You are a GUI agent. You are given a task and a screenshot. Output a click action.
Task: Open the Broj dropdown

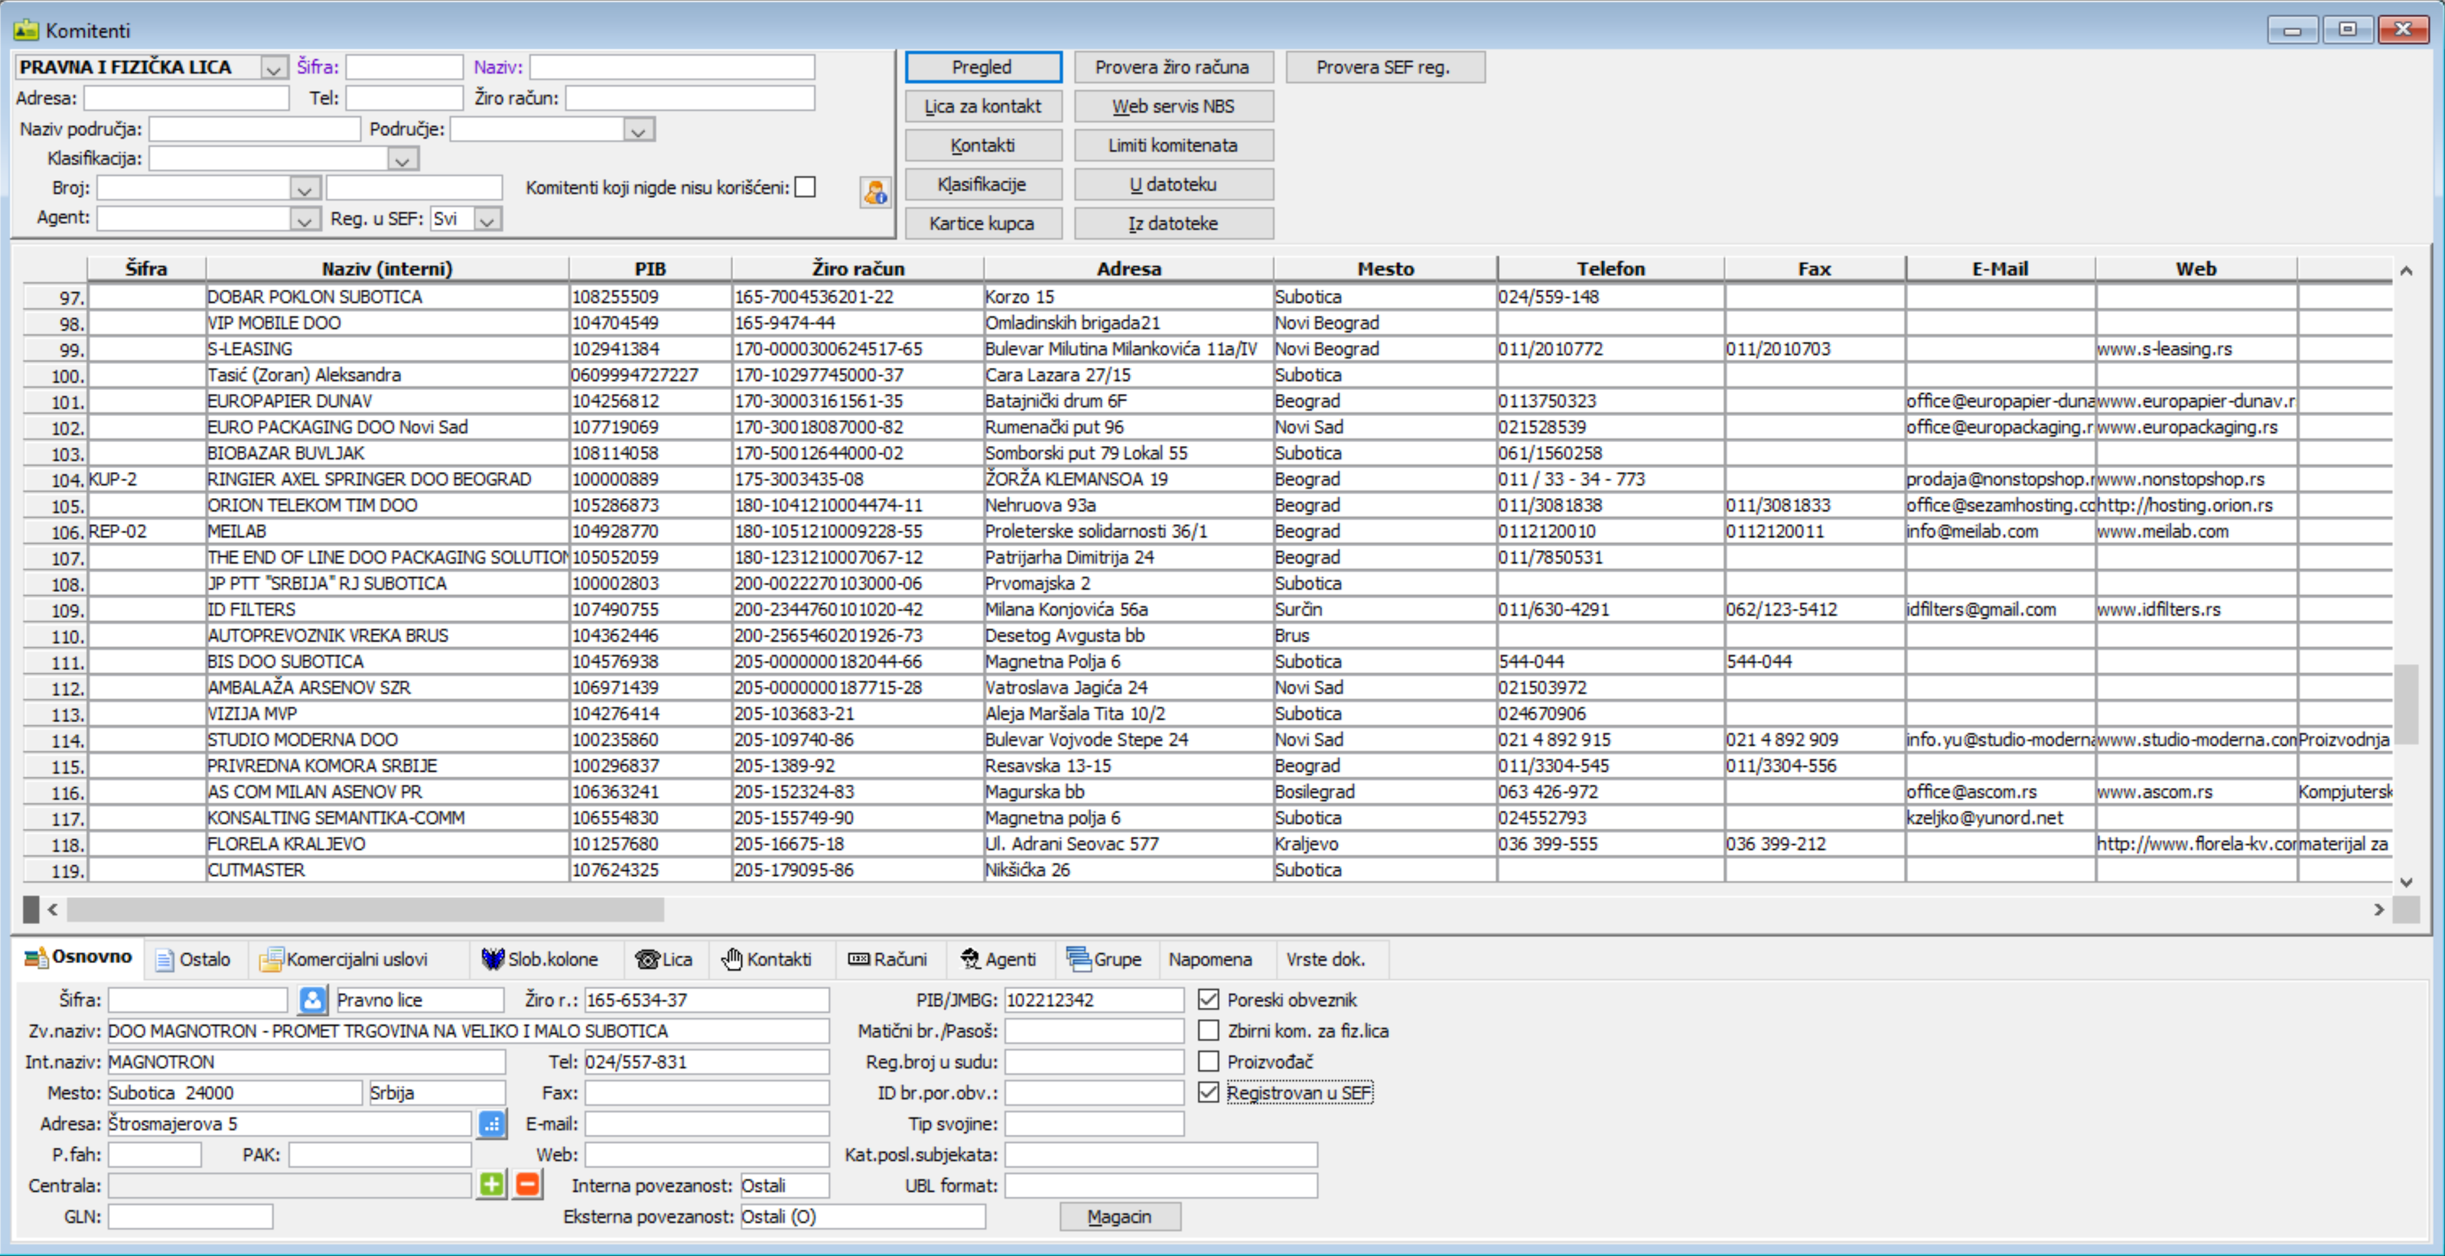[304, 189]
